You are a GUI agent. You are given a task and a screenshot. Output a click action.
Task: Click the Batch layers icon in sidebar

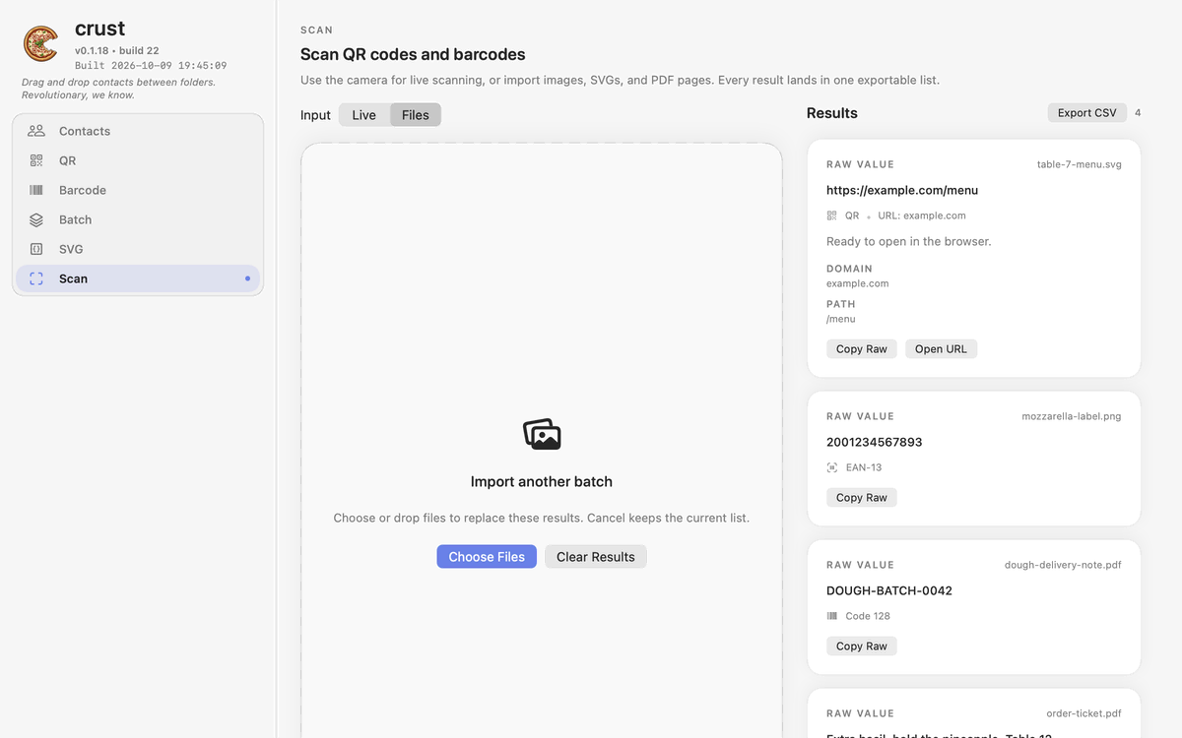36,219
